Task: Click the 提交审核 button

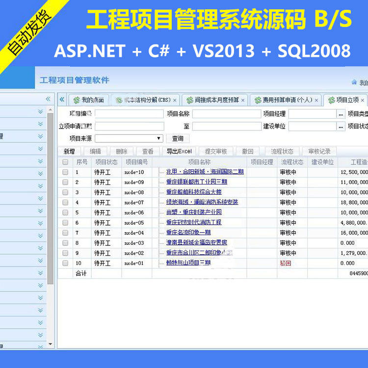Action: click(216, 152)
